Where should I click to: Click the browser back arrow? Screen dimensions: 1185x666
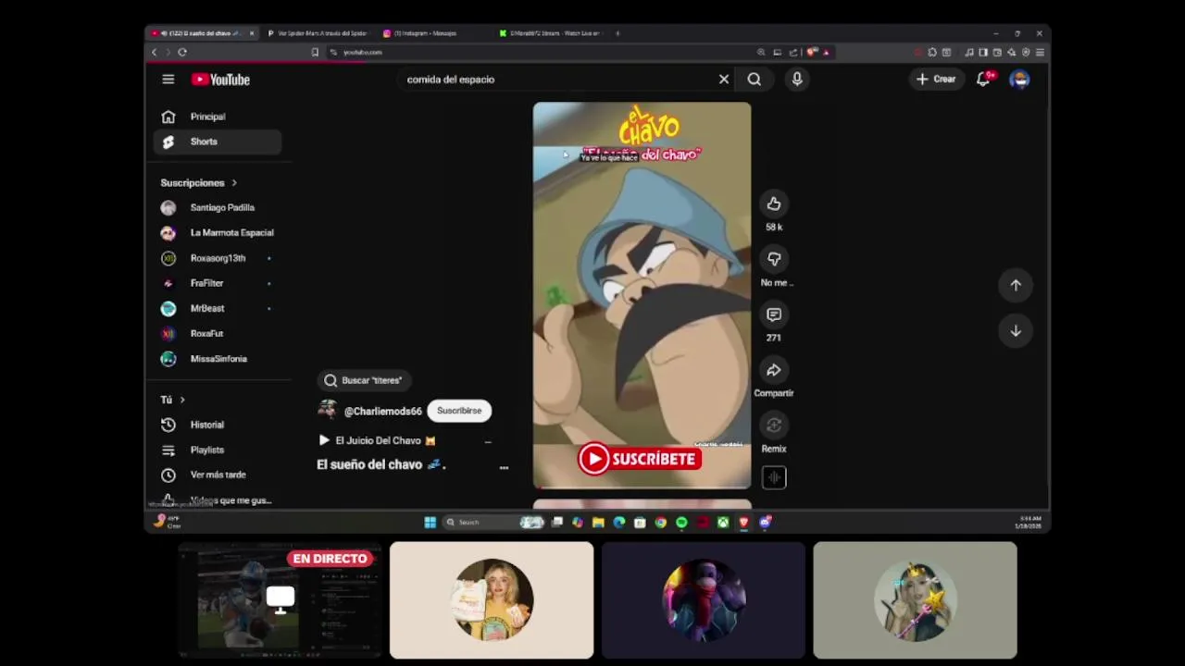point(155,52)
